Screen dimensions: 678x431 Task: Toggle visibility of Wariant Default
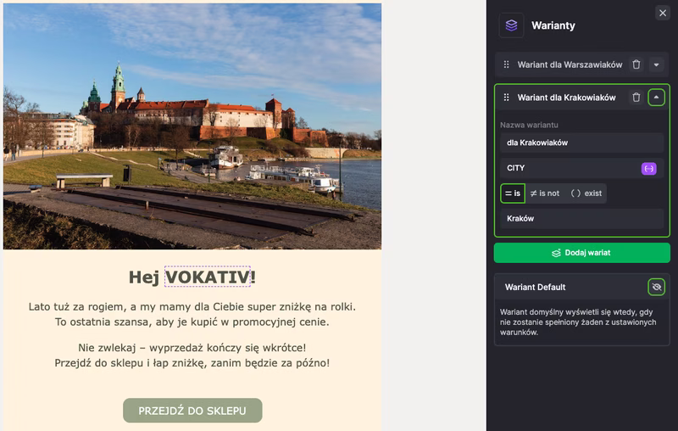pos(656,287)
